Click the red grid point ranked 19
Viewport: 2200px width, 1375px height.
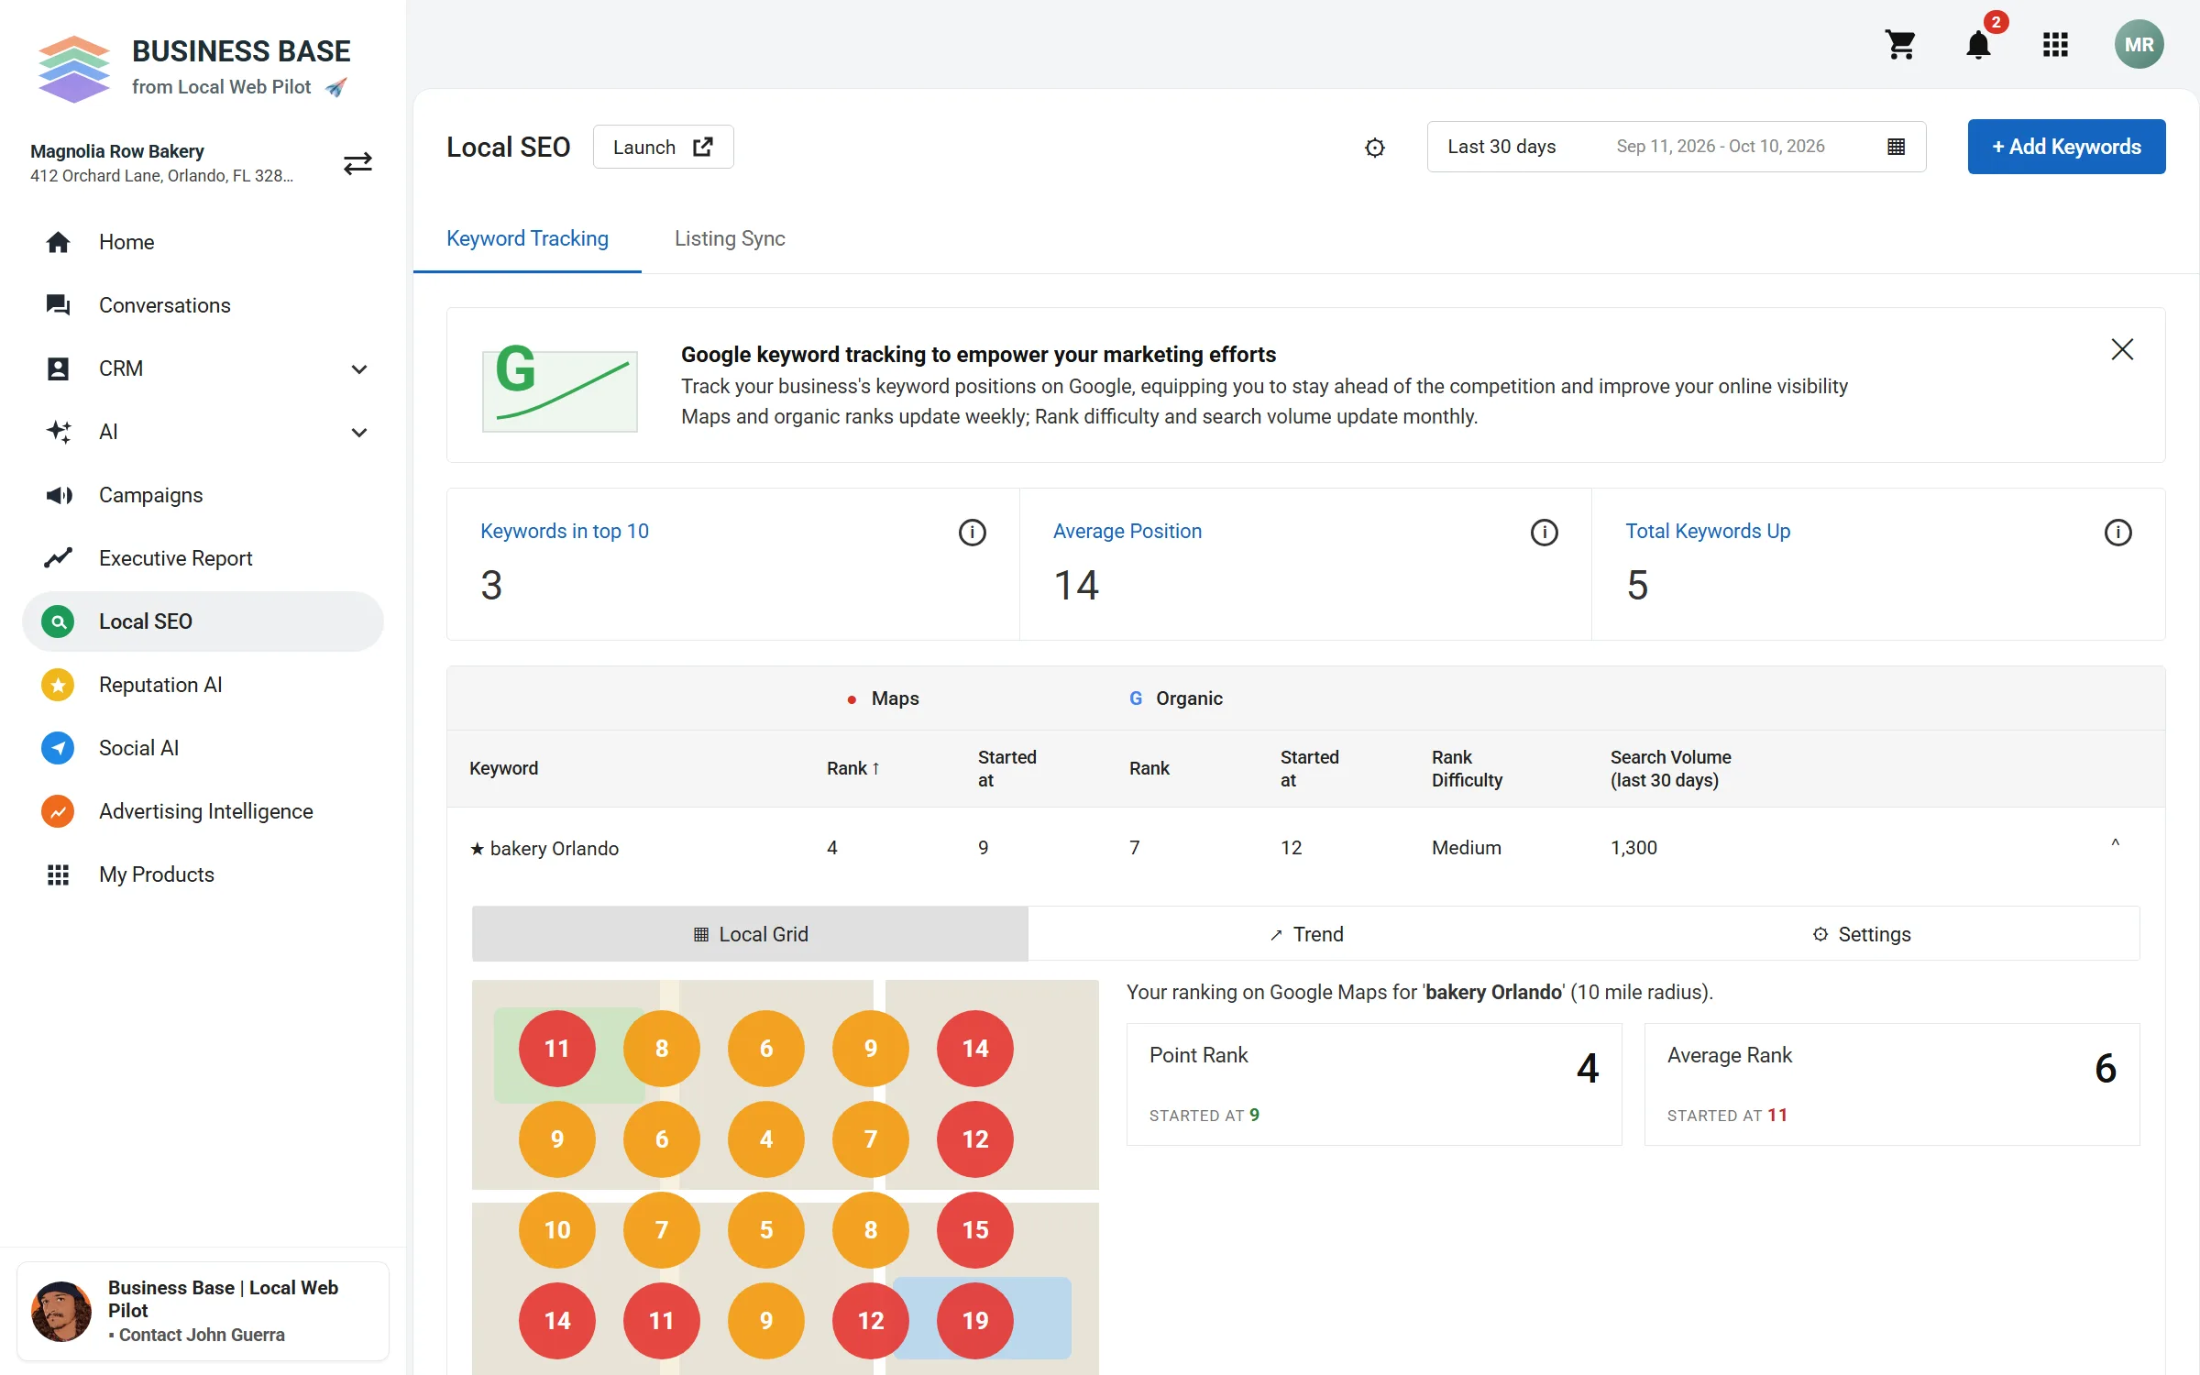coord(975,1321)
